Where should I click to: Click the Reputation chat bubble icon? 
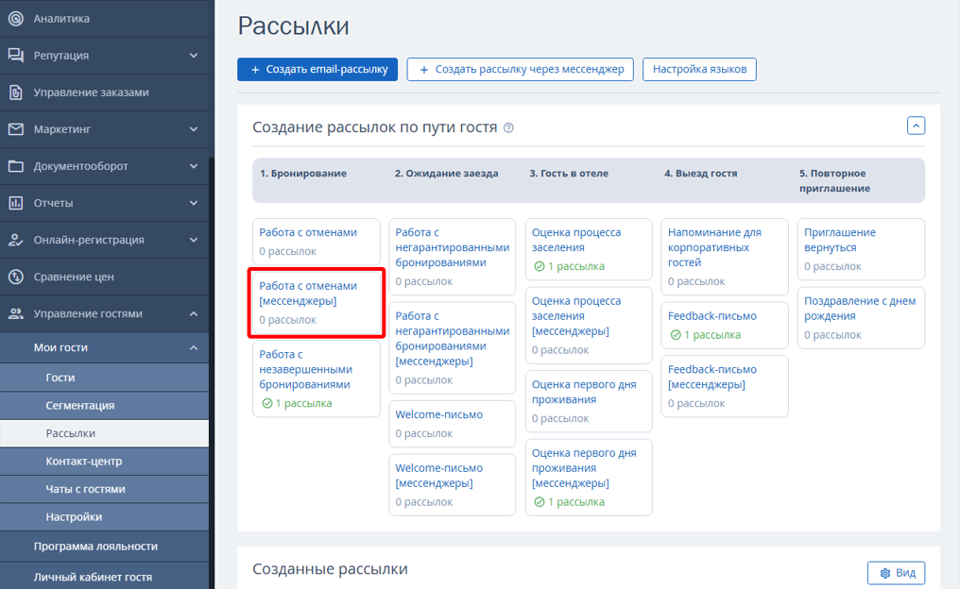coord(15,56)
